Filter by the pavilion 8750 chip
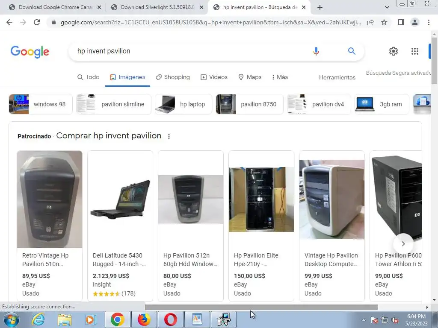Viewport: 438px width, 328px height. coord(249,104)
